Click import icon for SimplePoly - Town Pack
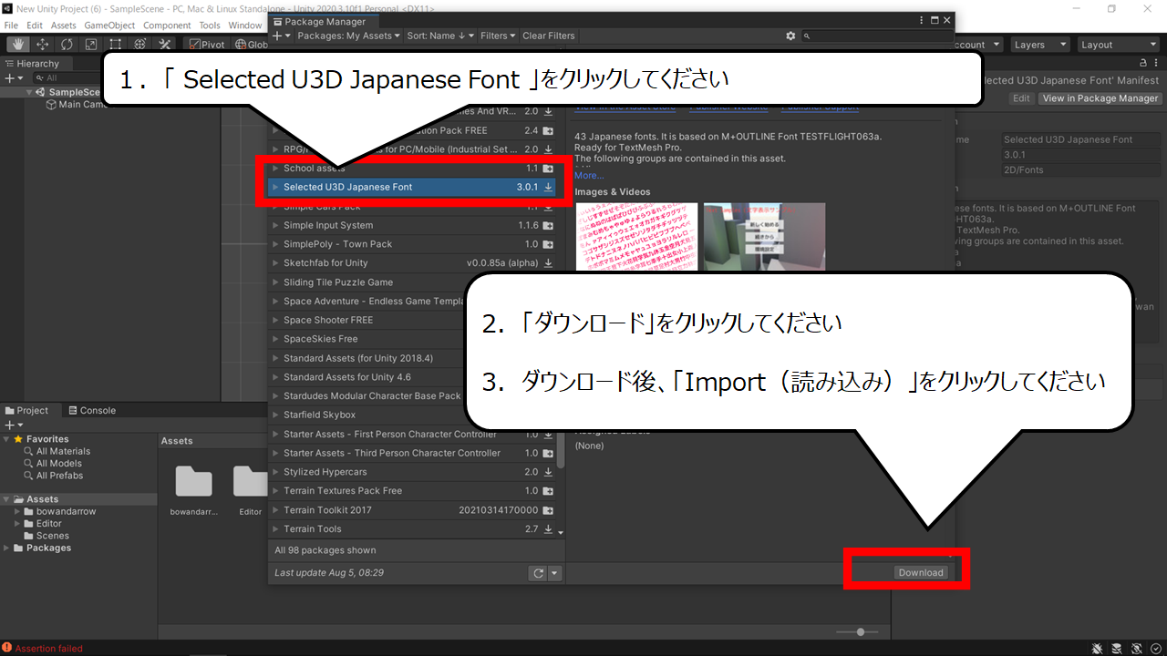 548,244
